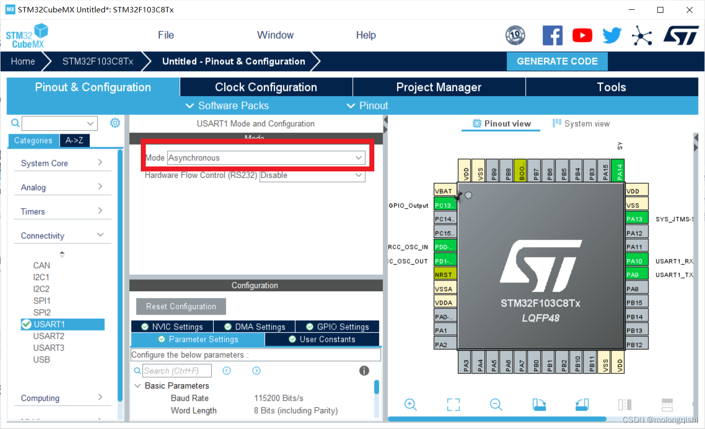The width and height of the screenshot is (705, 429).
Task: Open the NVIC Settings tab
Action: pos(172,326)
